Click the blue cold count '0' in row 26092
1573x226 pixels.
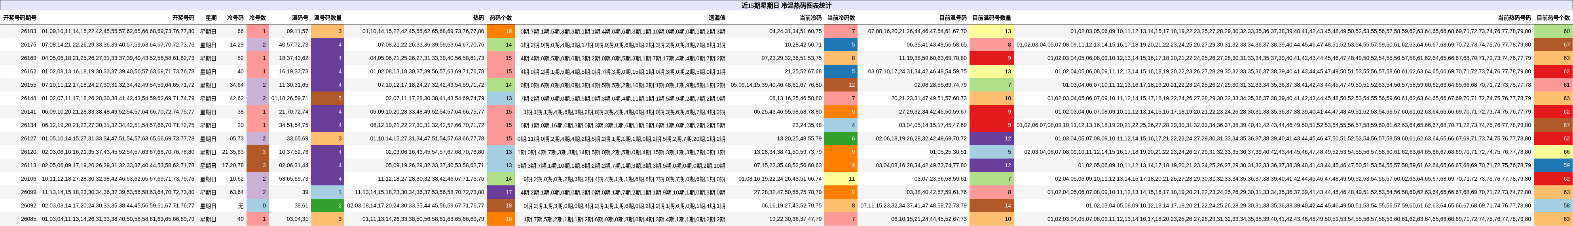(x=258, y=205)
